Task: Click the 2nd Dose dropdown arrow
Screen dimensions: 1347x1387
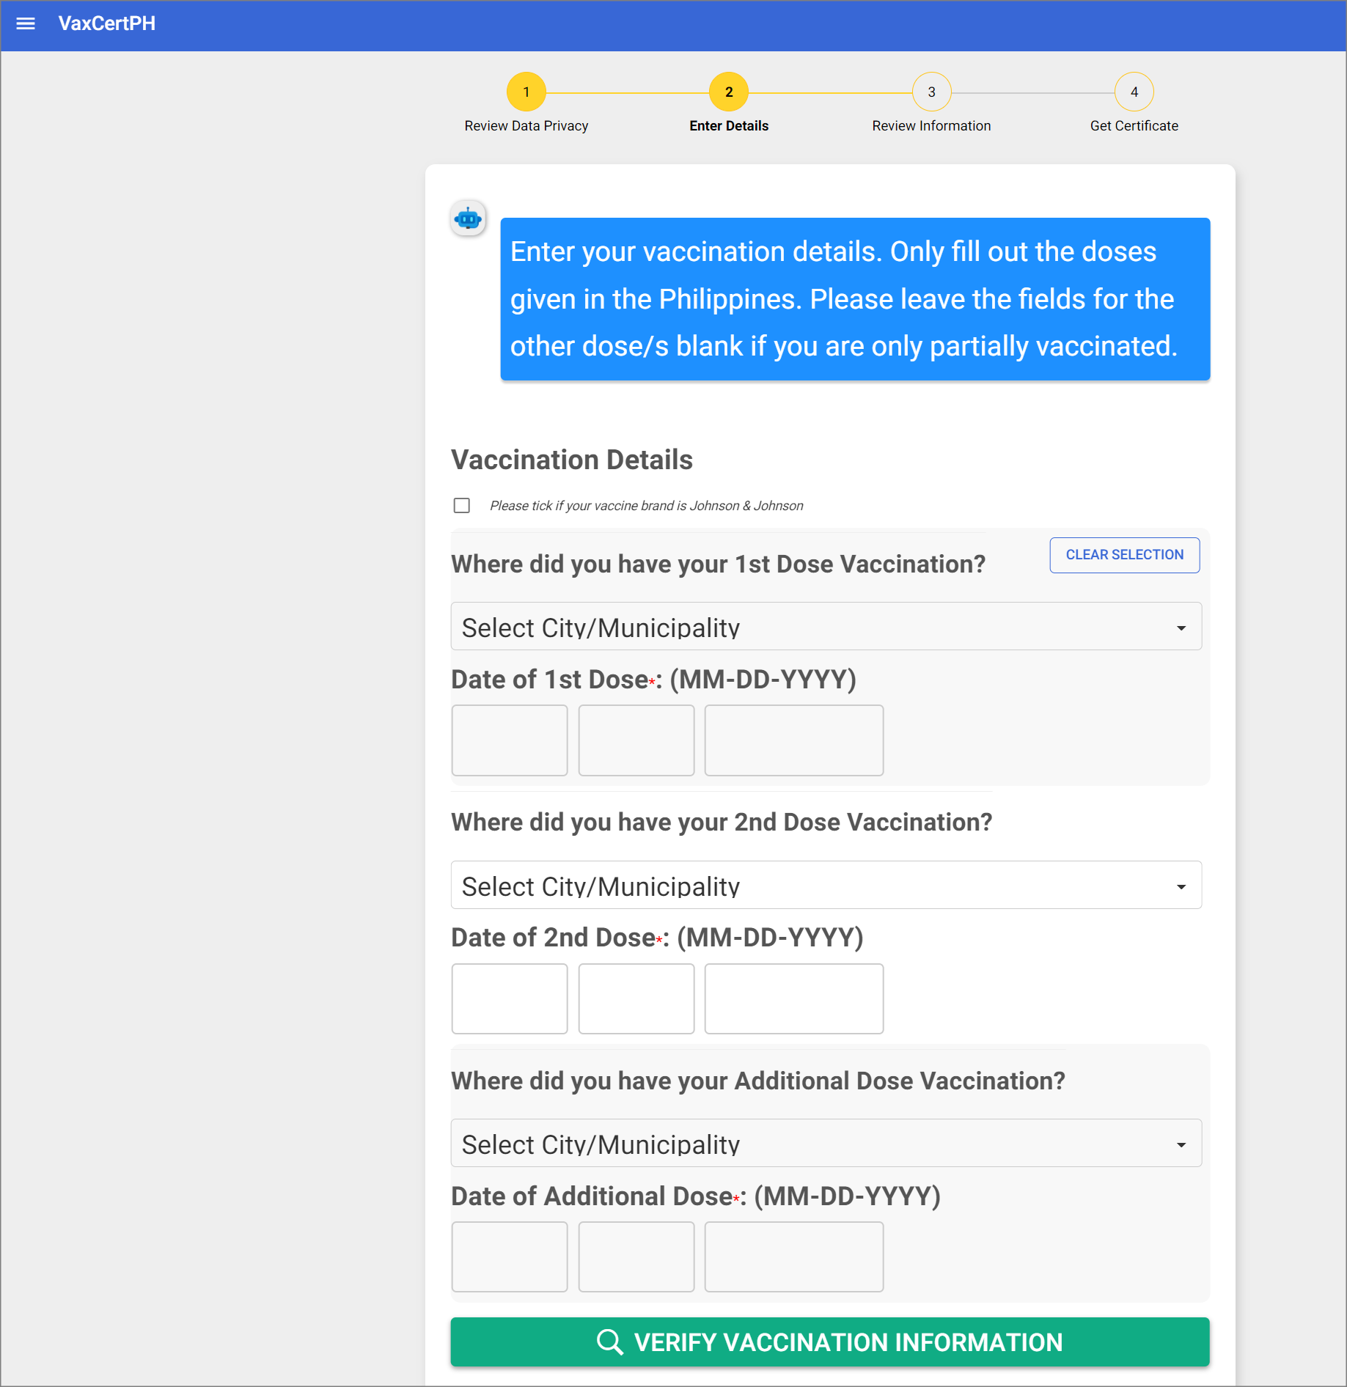Action: (x=1181, y=887)
